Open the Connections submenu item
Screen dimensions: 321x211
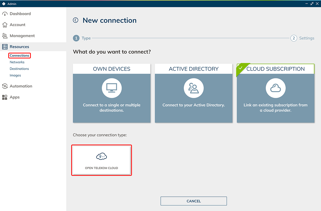click(20, 55)
